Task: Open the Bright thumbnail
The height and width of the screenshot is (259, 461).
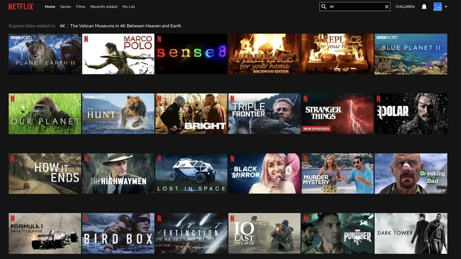Action: coord(191,114)
